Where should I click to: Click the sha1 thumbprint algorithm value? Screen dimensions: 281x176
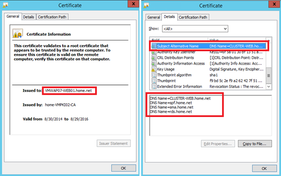tap(214, 75)
